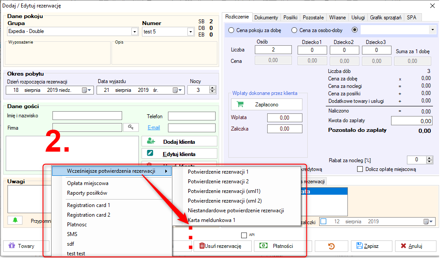Image resolution: width=440 pixels, height=258 pixels.
Task: Click the orange history revert icon button
Action: (332, 246)
